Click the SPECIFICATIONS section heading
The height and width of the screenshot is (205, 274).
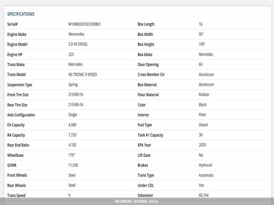click(21, 14)
